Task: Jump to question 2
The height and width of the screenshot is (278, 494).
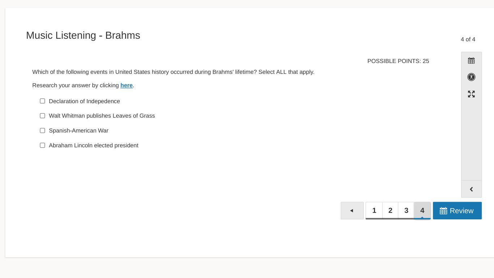Action: 390,211
